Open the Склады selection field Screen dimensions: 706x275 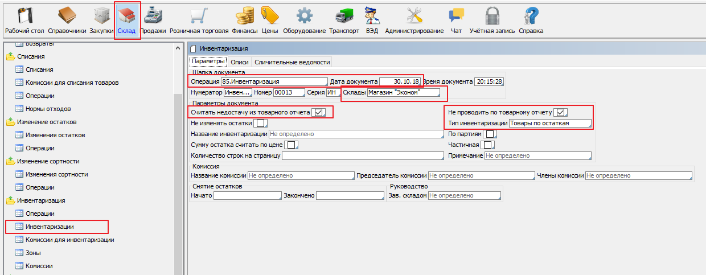point(403,93)
